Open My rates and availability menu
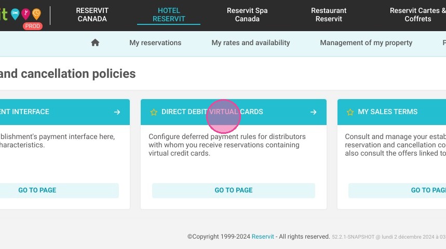The width and height of the screenshot is (446, 249). click(x=251, y=43)
